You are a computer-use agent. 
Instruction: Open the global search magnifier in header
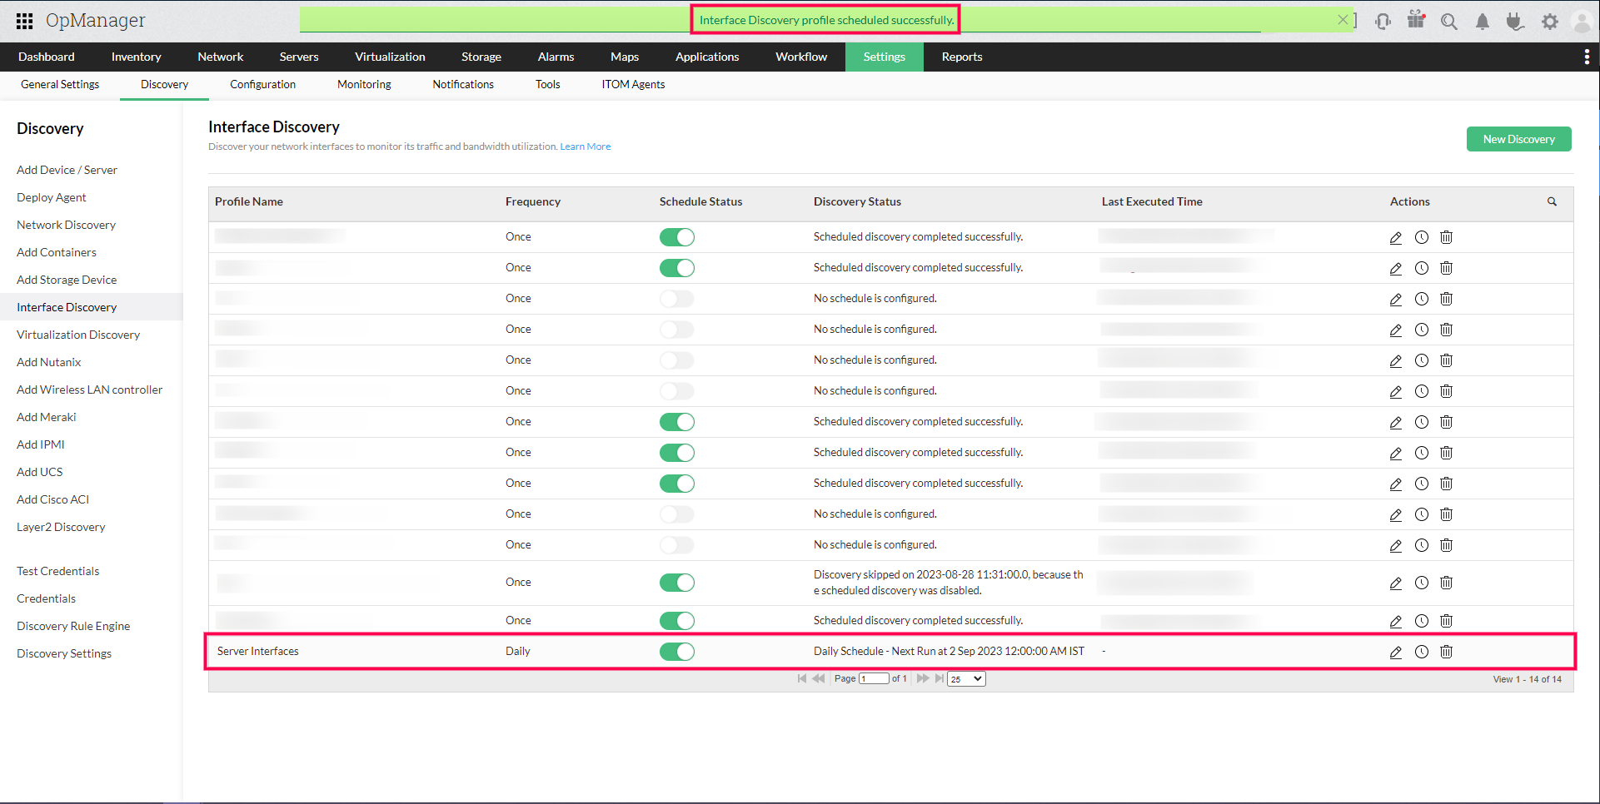1449,22
